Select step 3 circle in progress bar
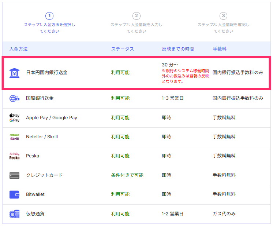This screenshot has height=226, width=273. coord(223,16)
